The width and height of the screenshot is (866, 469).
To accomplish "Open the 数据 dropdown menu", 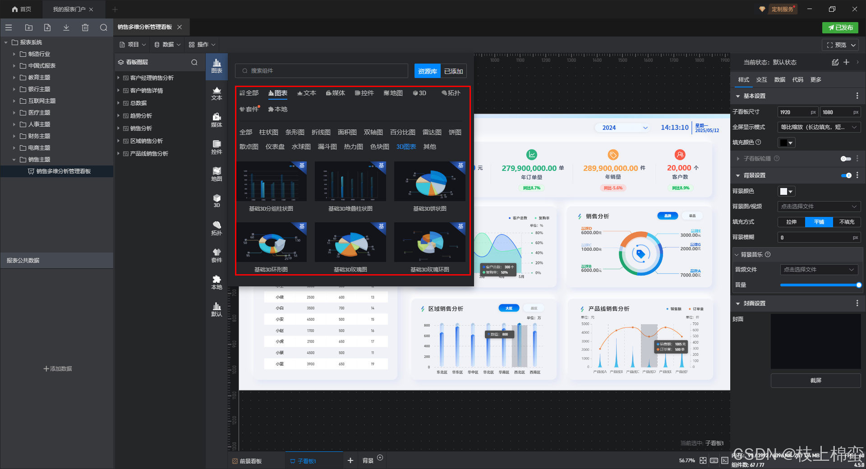I will click(x=167, y=45).
